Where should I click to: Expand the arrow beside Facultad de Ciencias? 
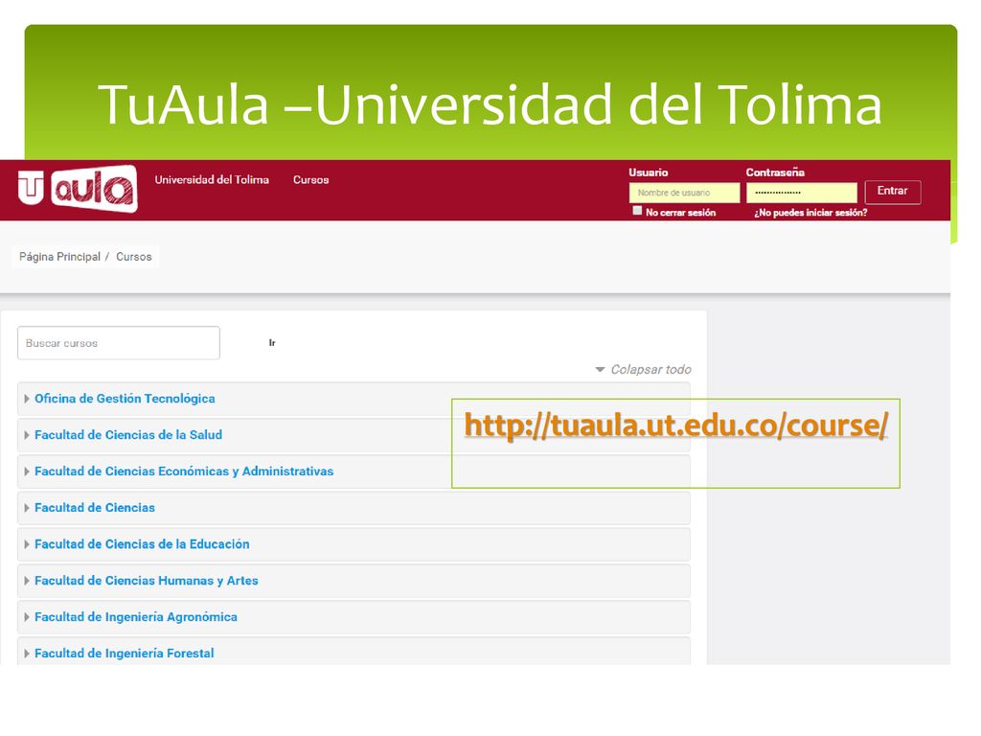[x=26, y=508]
